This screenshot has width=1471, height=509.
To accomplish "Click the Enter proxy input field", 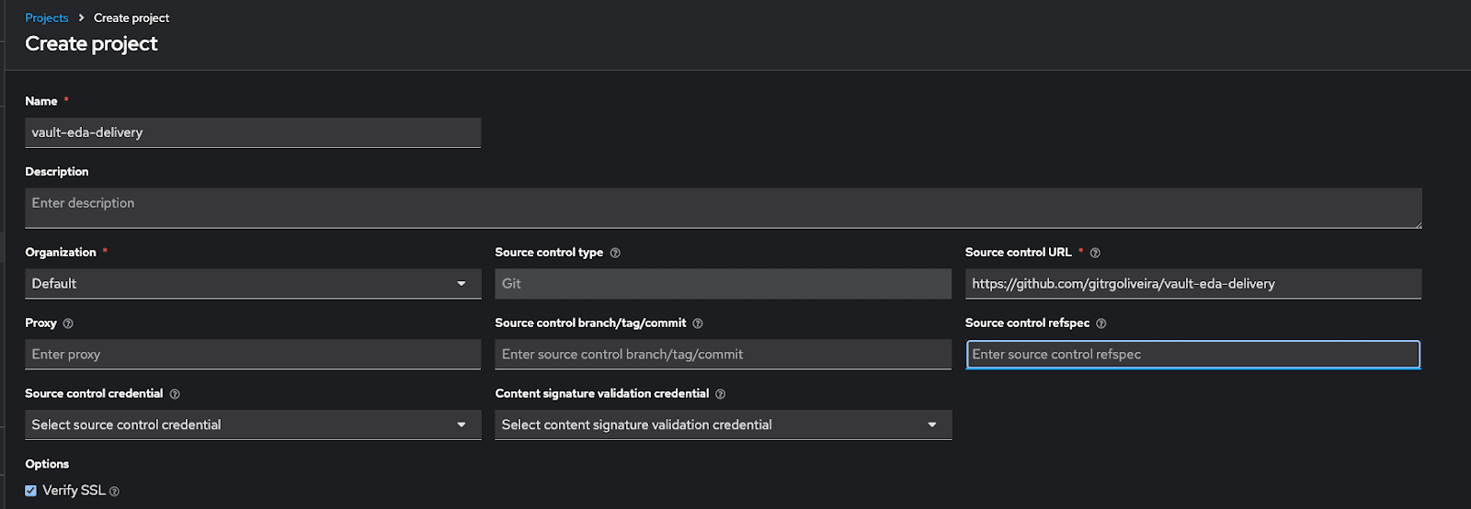I will (253, 355).
